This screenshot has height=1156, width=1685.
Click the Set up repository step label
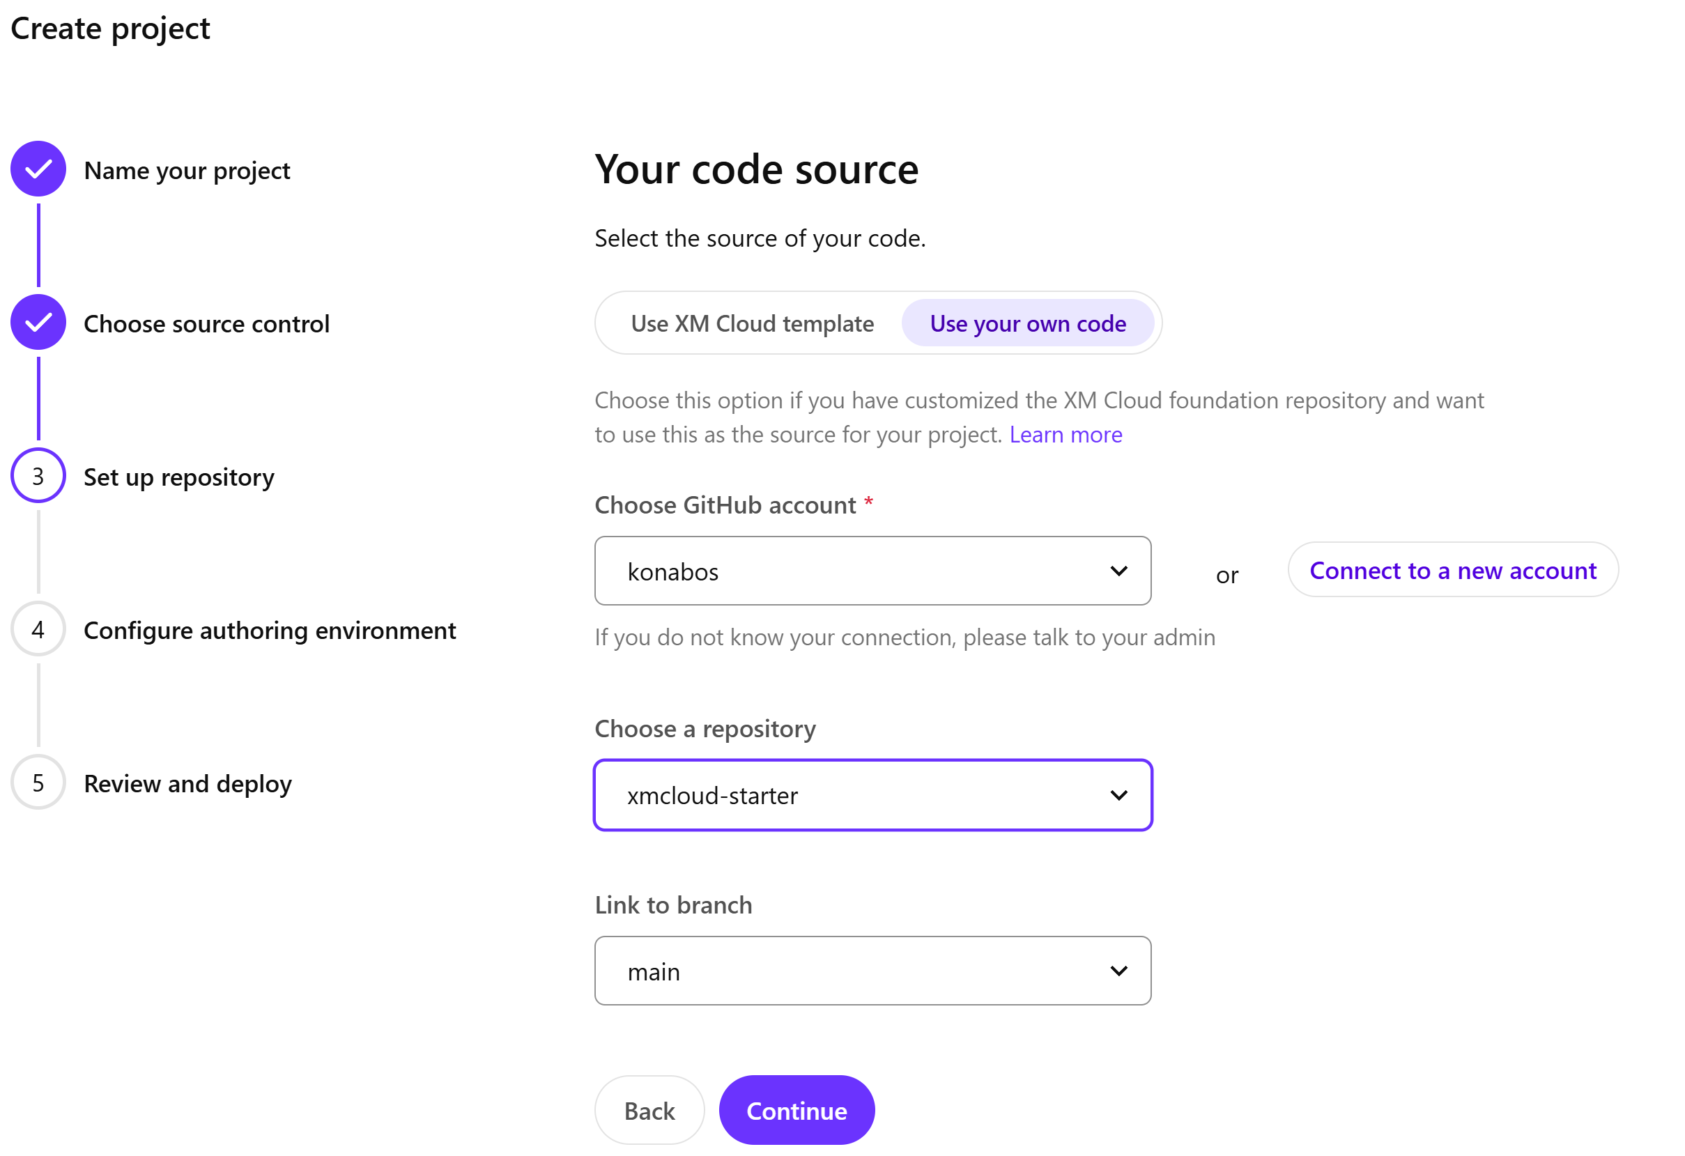pyautogui.click(x=178, y=477)
